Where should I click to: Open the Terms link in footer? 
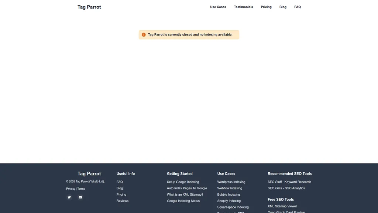81,189
